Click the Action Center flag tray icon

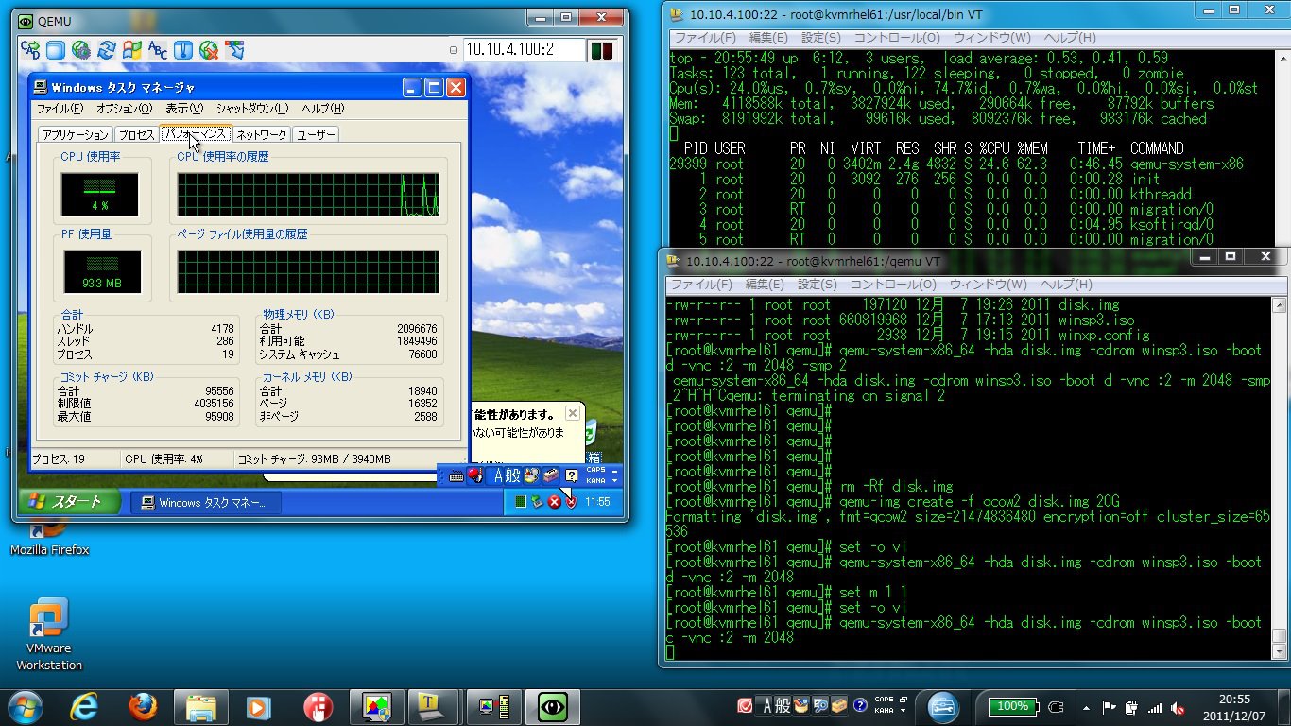(x=1109, y=707)
